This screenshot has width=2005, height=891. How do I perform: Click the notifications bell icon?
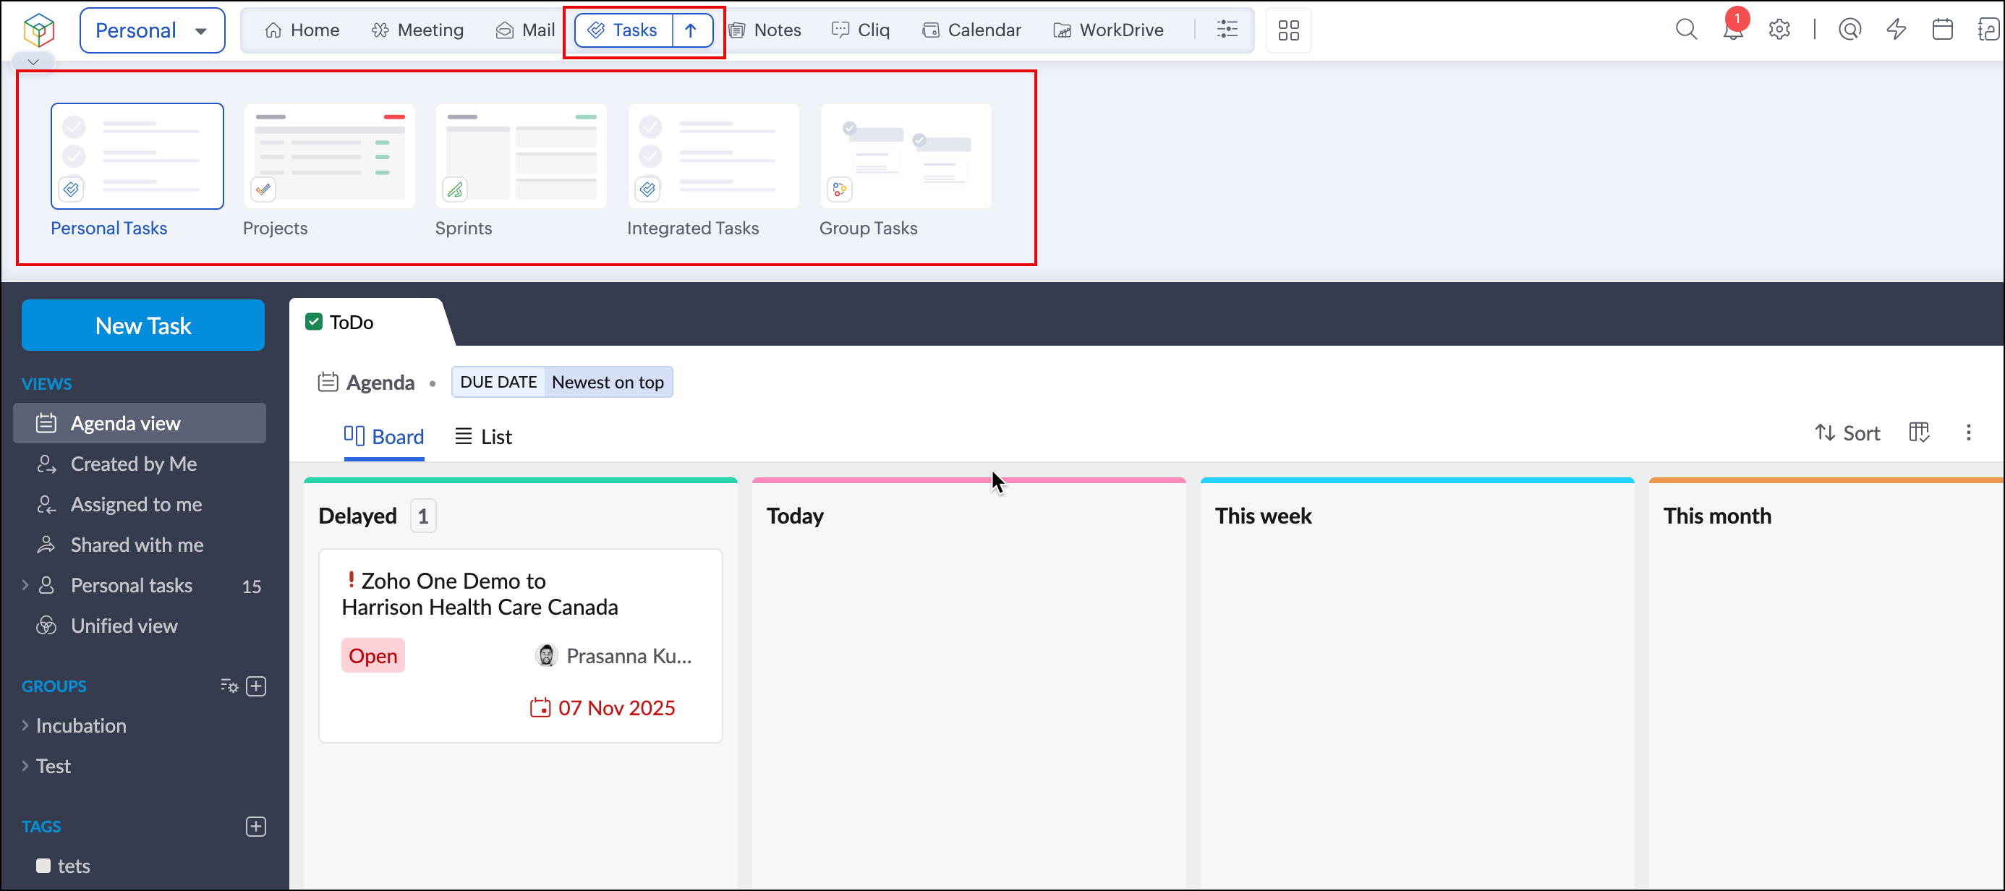click(1732, 31)
